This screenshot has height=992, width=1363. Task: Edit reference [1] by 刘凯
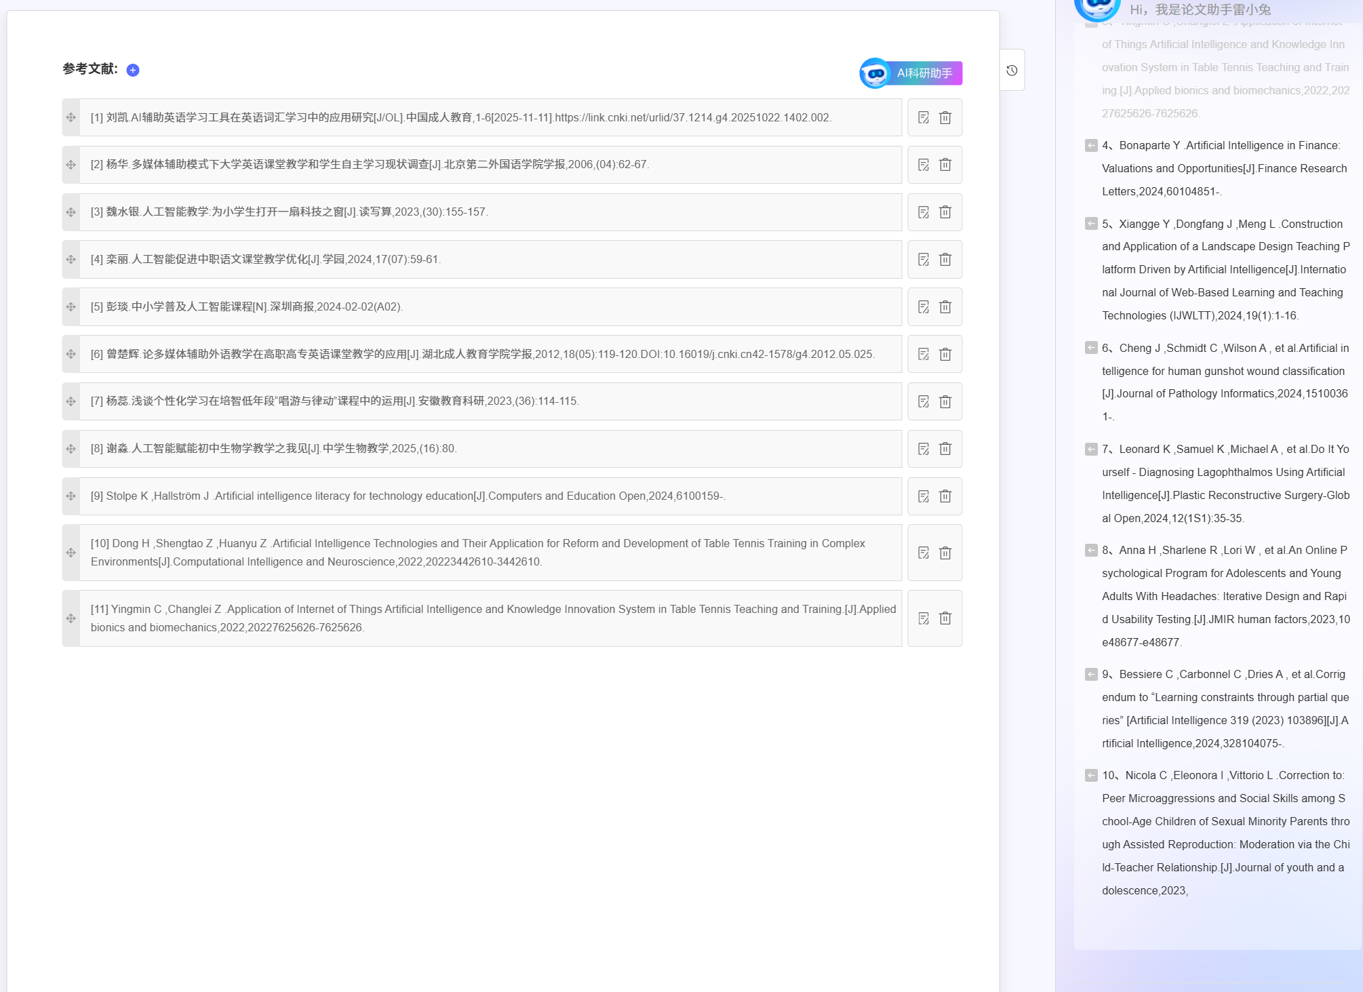tap(924, 117)
